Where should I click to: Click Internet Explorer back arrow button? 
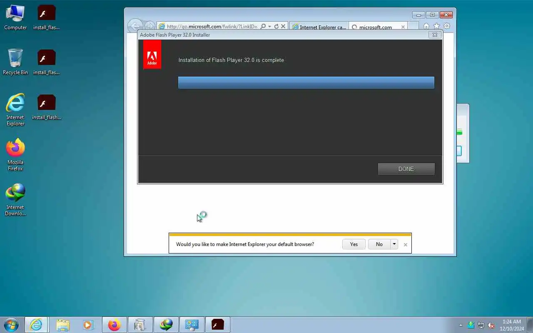tap(135, 27)
